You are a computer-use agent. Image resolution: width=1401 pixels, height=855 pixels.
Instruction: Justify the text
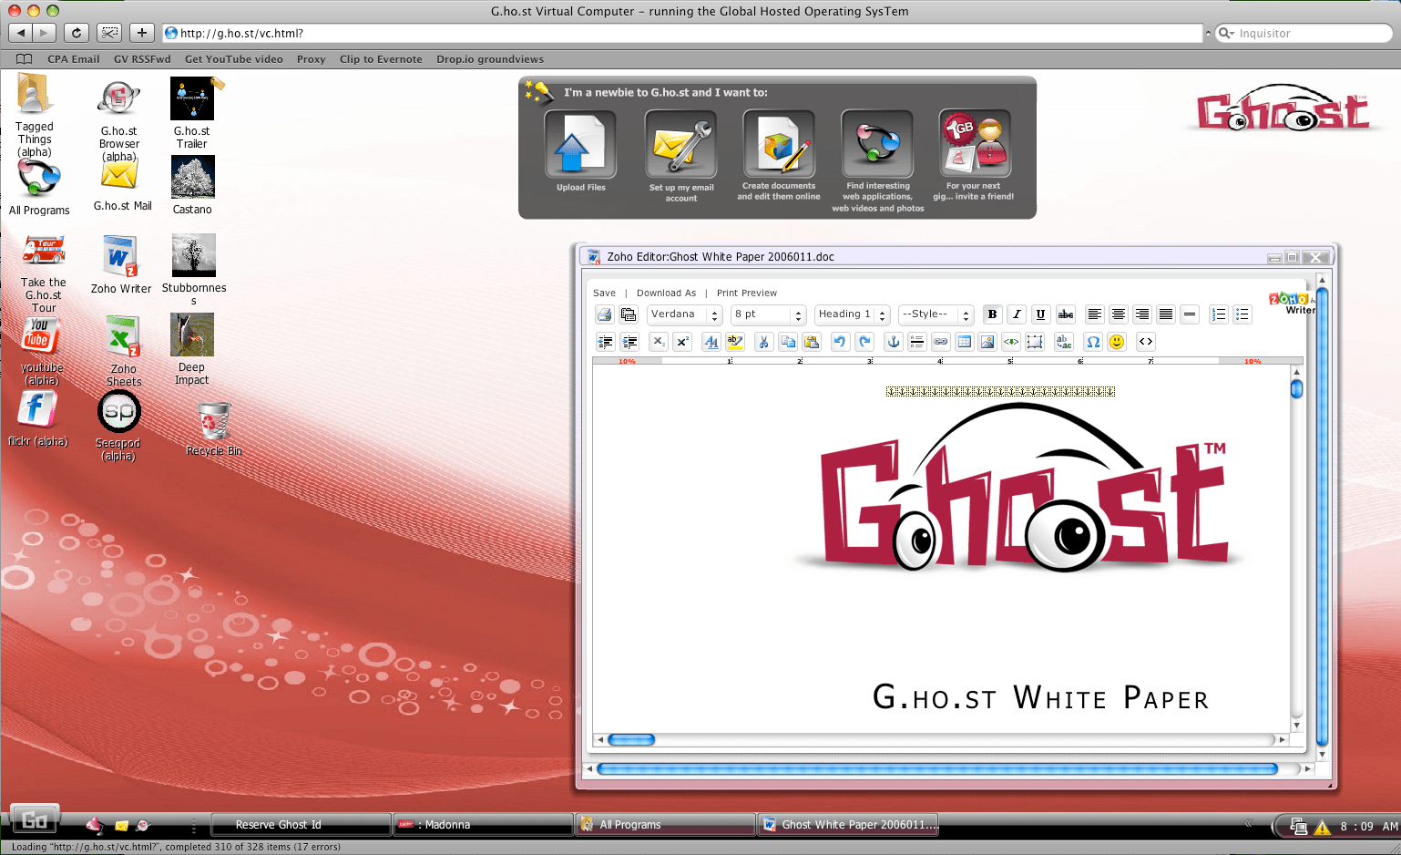coord(1165,314)
